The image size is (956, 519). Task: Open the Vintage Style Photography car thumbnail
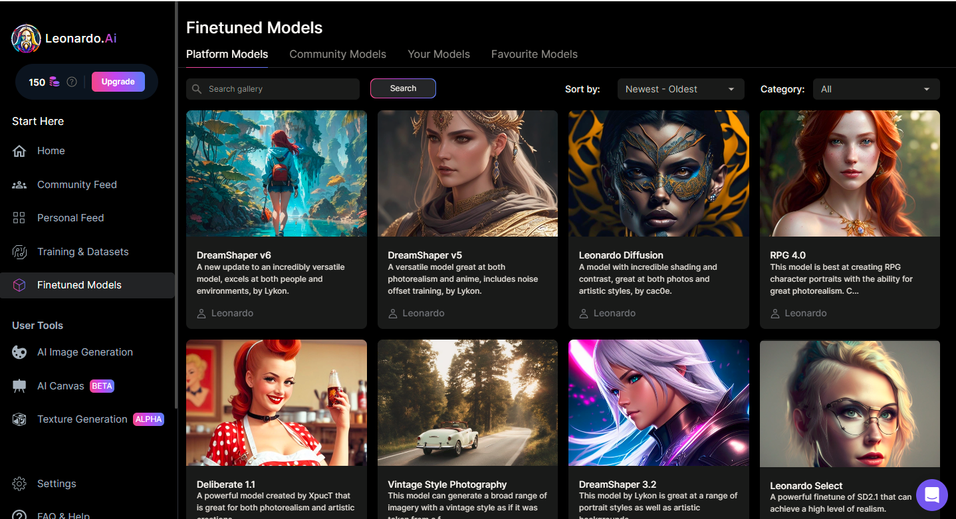[467, 403]
